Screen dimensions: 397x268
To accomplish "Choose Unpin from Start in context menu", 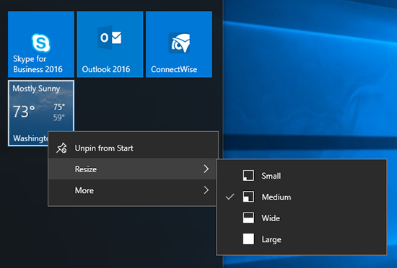I will pos(134,148).
